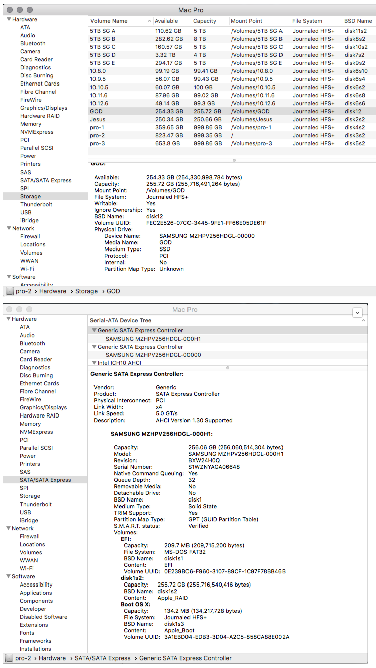Collapse the Hardware section in the SATA Express window
Image resolution: width=376 pixels, height=668 pixels.
point(8,319)
